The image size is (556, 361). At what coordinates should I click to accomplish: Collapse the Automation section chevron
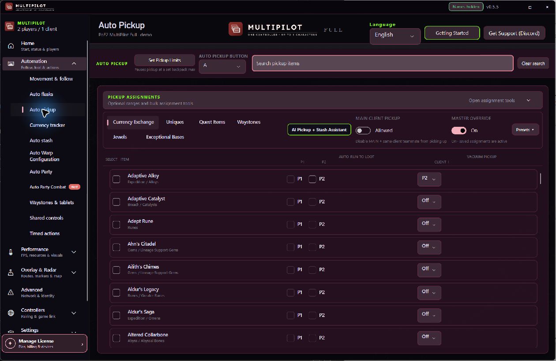point(74,64)
